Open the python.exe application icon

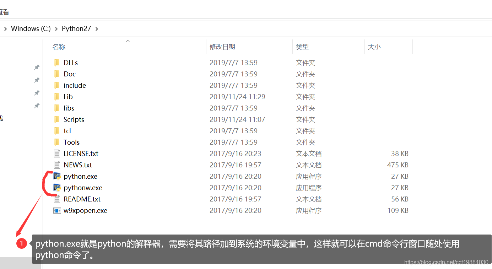point(57,176)
